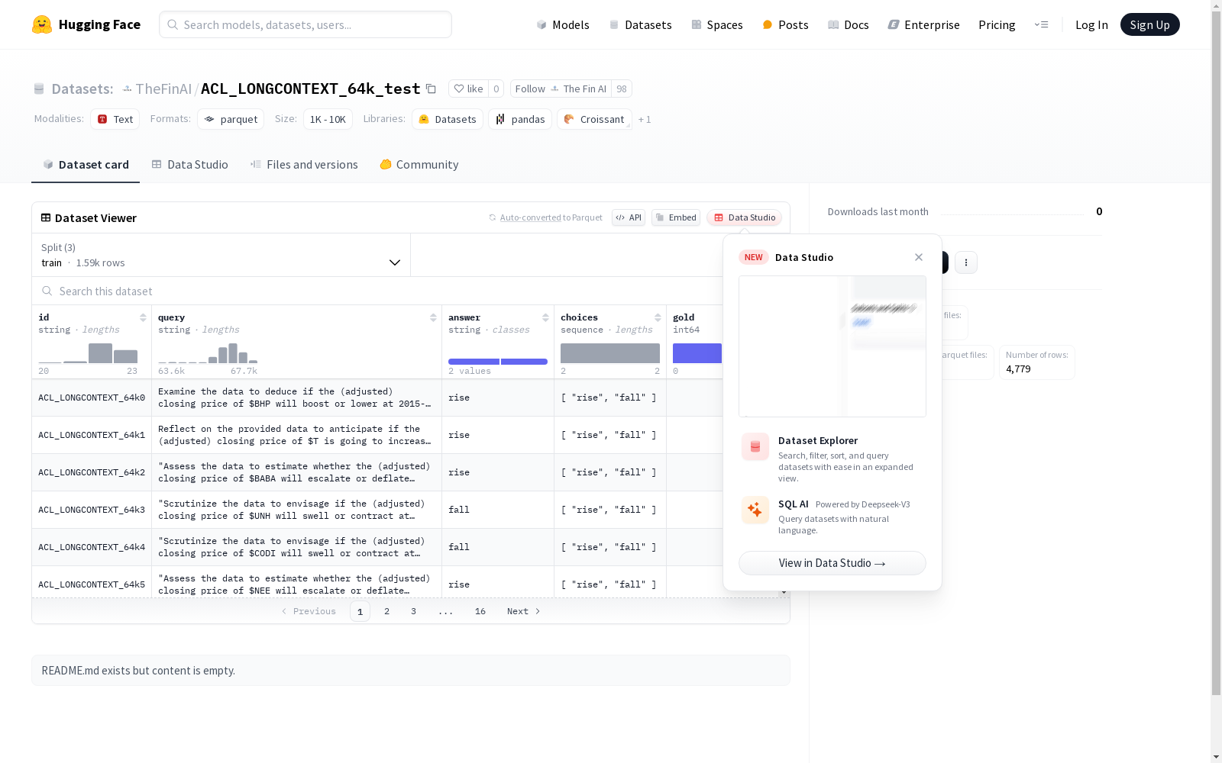This screenshot has height=763, width=1222.
Task: Click the likes count 0
Action: coord(496,89)
